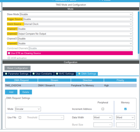Click the Mode panel vertical scrollbar
140x132 pixels.
[x=139, y=33]
